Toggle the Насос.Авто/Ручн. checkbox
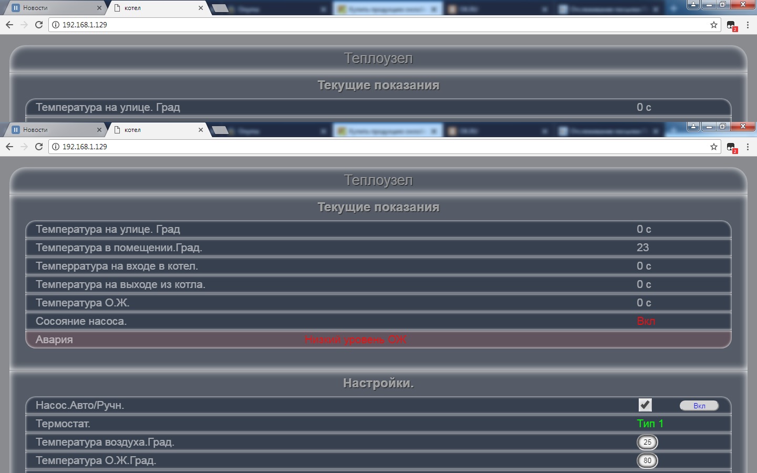 pos(645,405)
